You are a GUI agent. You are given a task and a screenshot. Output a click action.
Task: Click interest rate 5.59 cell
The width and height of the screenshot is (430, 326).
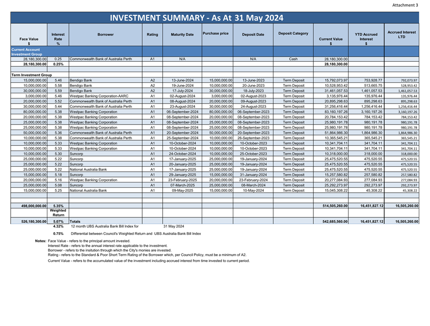click(58, 91)
